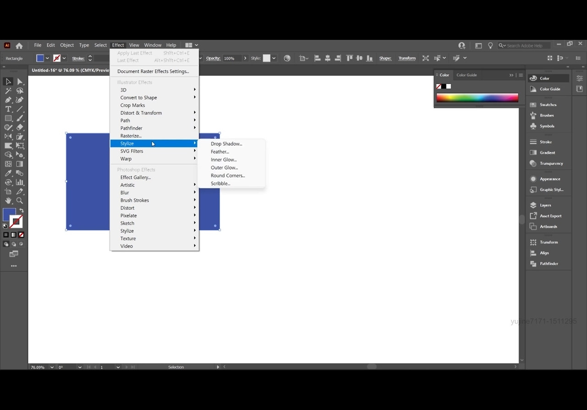The height and width of the screenshot is (410, 587).
Task: Pick the Column Graph tool
Action: [x=20, y=182]
